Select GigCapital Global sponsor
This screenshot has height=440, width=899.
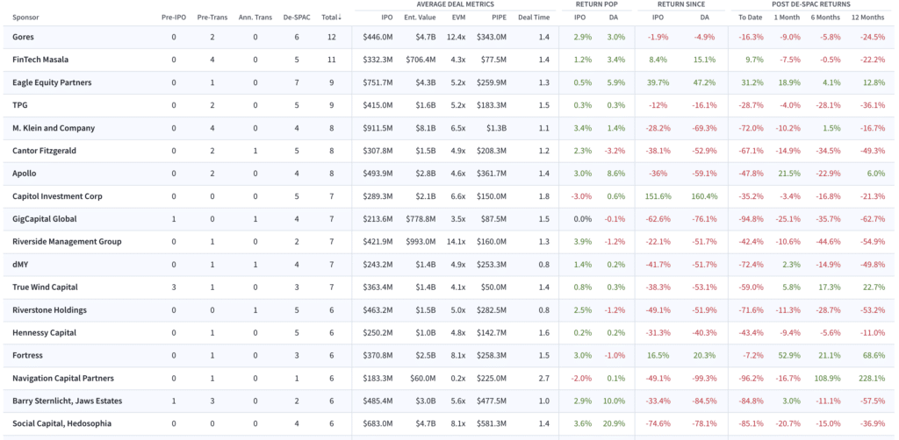pos(45,219)
